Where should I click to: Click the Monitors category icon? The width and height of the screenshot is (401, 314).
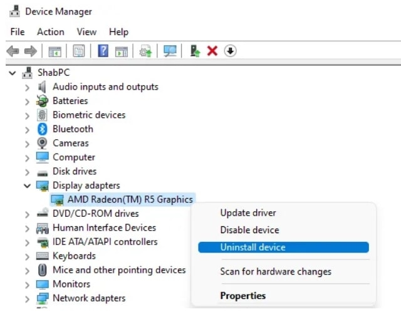tap(43, 285)
